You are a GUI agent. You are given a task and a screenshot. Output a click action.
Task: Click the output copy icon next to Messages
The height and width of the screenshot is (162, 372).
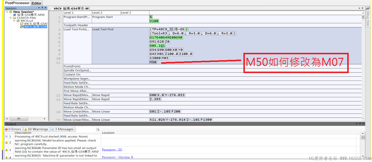tap(98, 129)
